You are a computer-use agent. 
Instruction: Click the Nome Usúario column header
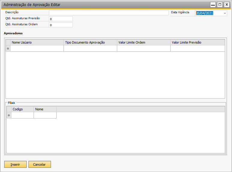(x=37, y=42)
